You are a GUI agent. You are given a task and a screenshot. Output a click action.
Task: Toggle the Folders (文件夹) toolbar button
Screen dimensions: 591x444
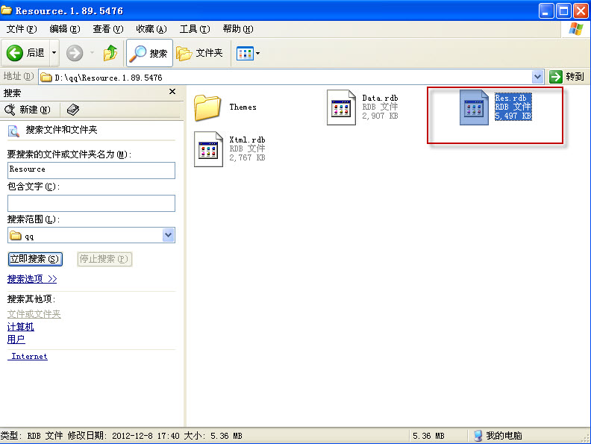(x=200, y=53)
